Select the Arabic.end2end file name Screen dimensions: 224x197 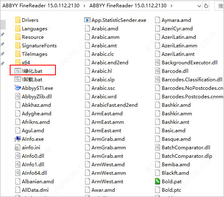point(110,62)
